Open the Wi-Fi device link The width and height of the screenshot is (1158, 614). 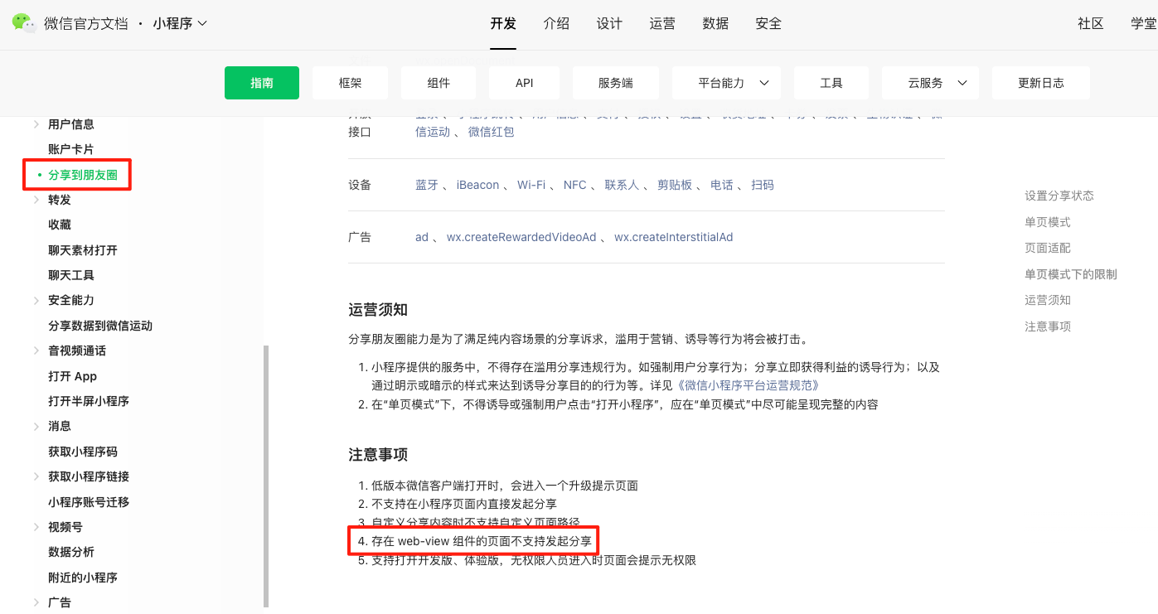point(531,185)
